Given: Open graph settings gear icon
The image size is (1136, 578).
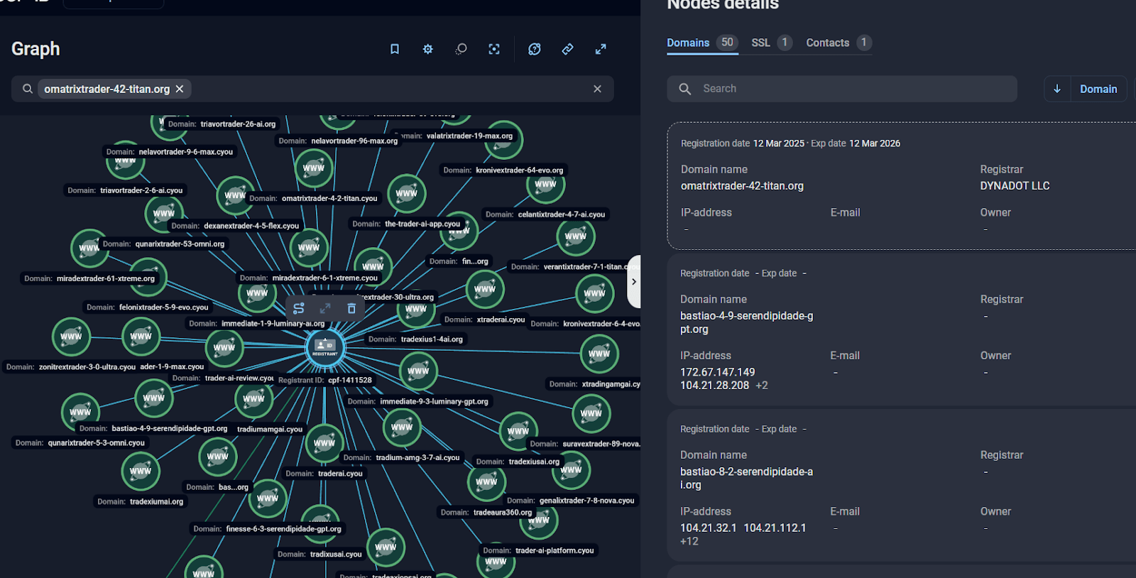Looking at the screenshot, I should click(x=427, y=49).
